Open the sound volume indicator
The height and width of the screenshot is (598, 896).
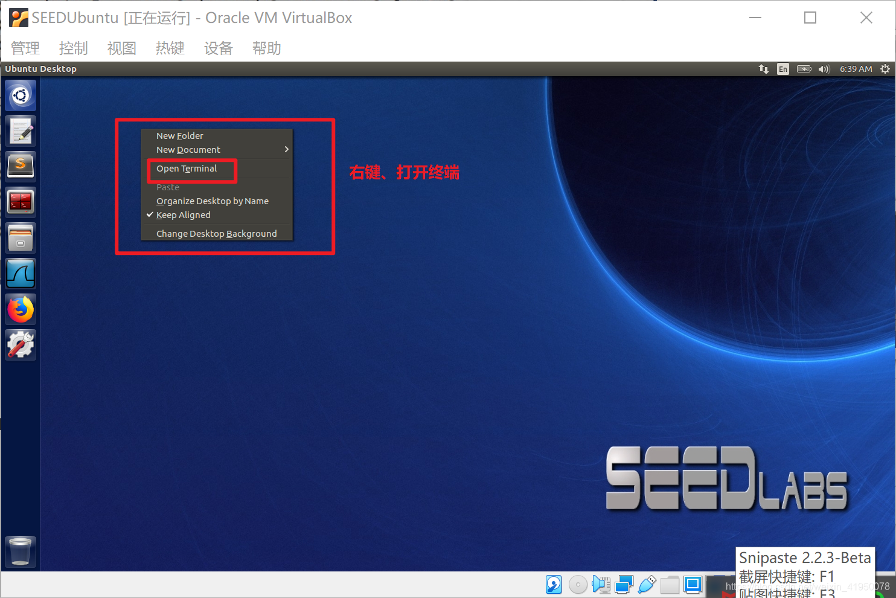[824, 69]
